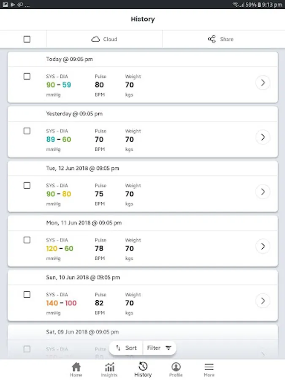Expand the Sun, 10 Jun 2018 chevron
285x380 pixels.
tap(263, 301)
